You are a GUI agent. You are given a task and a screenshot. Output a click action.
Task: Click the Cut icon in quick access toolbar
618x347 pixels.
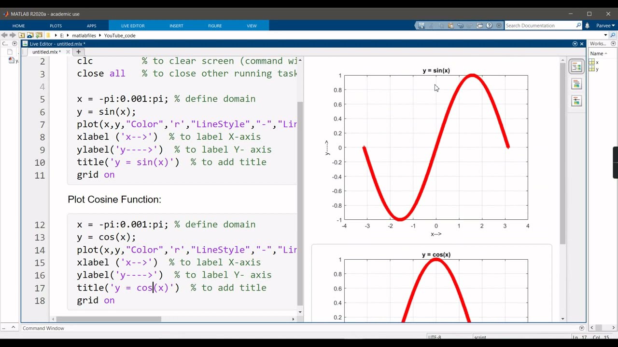point(431,26)
